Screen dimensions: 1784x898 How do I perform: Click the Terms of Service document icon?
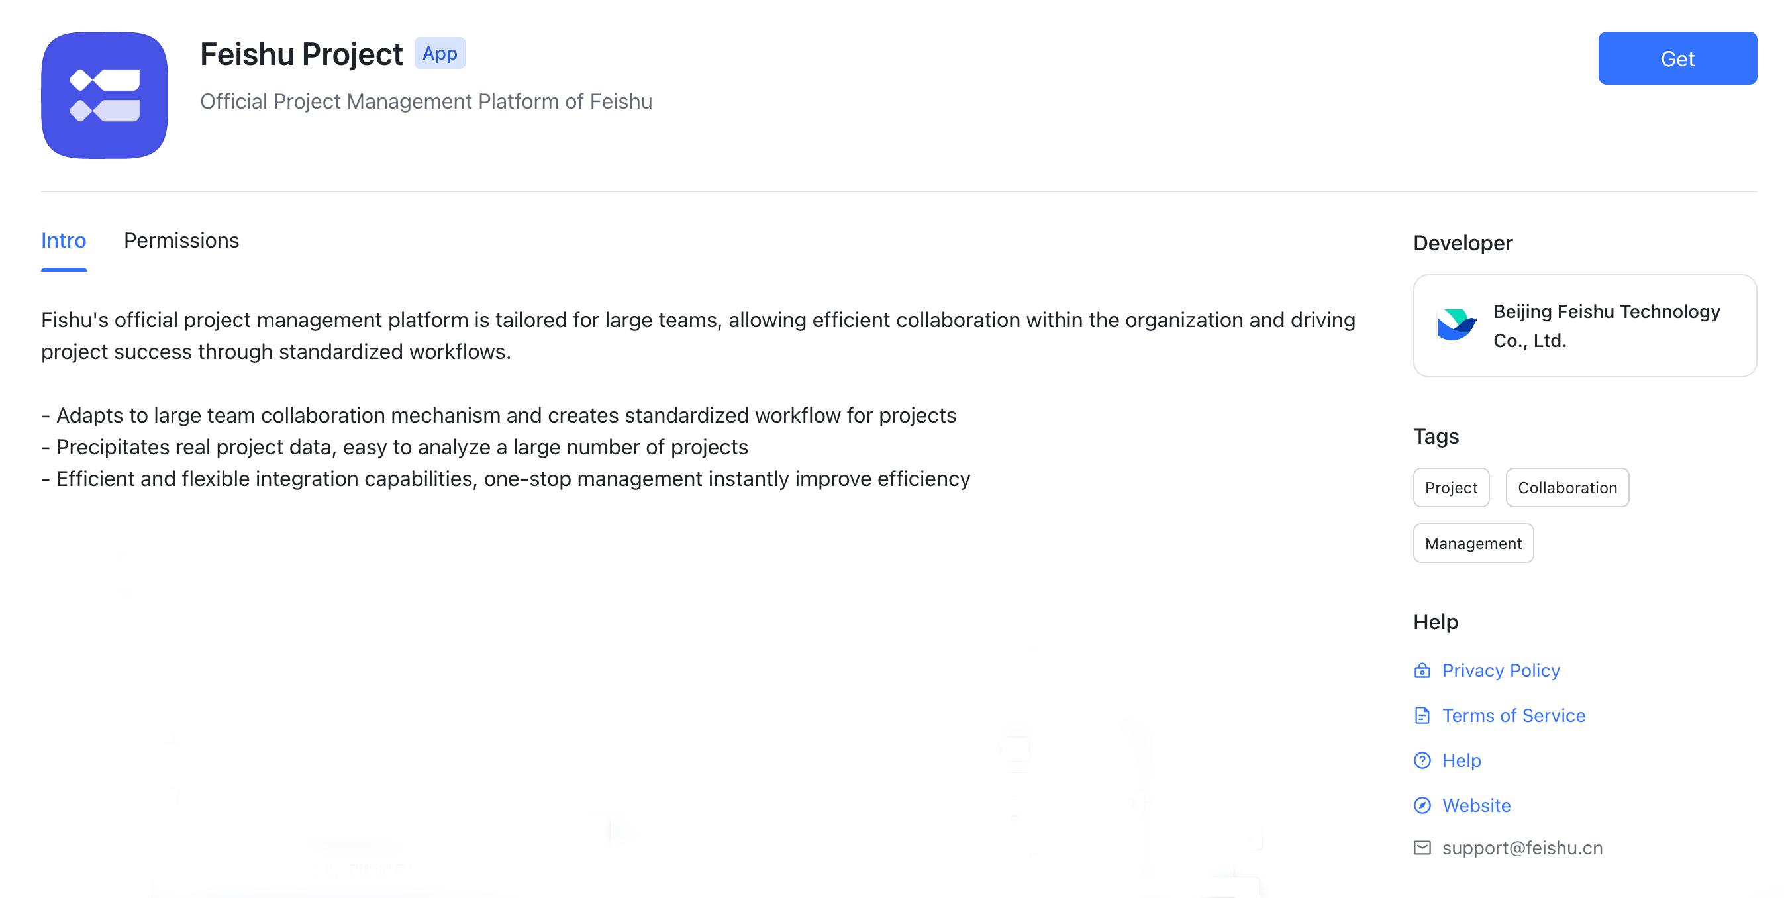(1422, 715)
